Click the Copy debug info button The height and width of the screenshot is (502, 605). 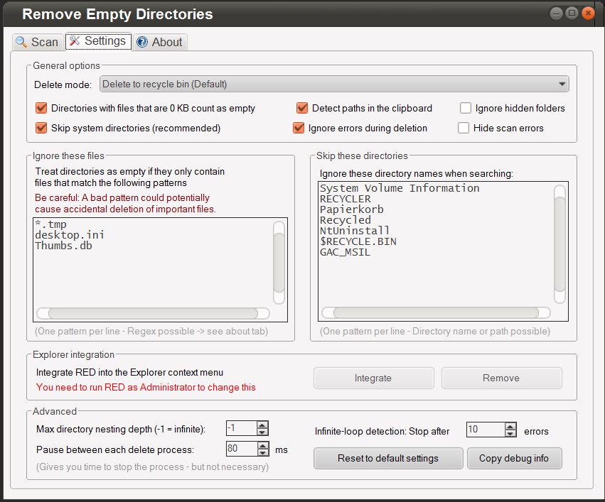coord(513,459)
